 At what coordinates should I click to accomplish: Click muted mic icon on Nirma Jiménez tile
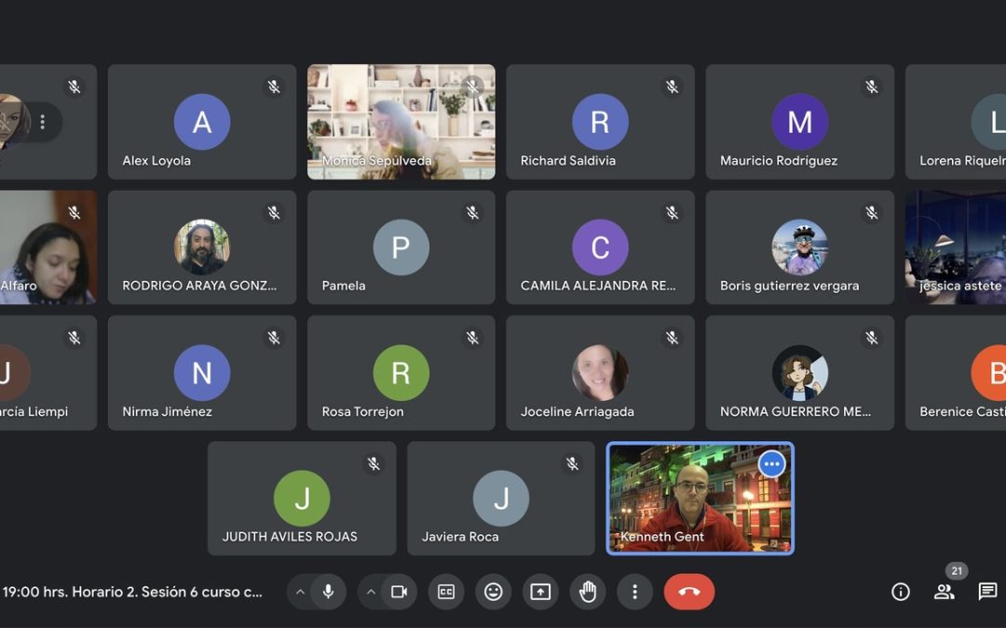coord(274,338)
